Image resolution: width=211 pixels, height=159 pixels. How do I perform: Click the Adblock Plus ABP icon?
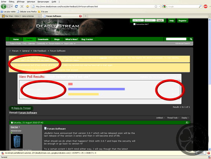pyautogui.click(x=206, y=6)
